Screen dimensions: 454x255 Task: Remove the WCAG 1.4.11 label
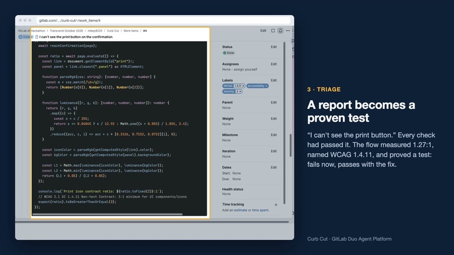(243, 86)
